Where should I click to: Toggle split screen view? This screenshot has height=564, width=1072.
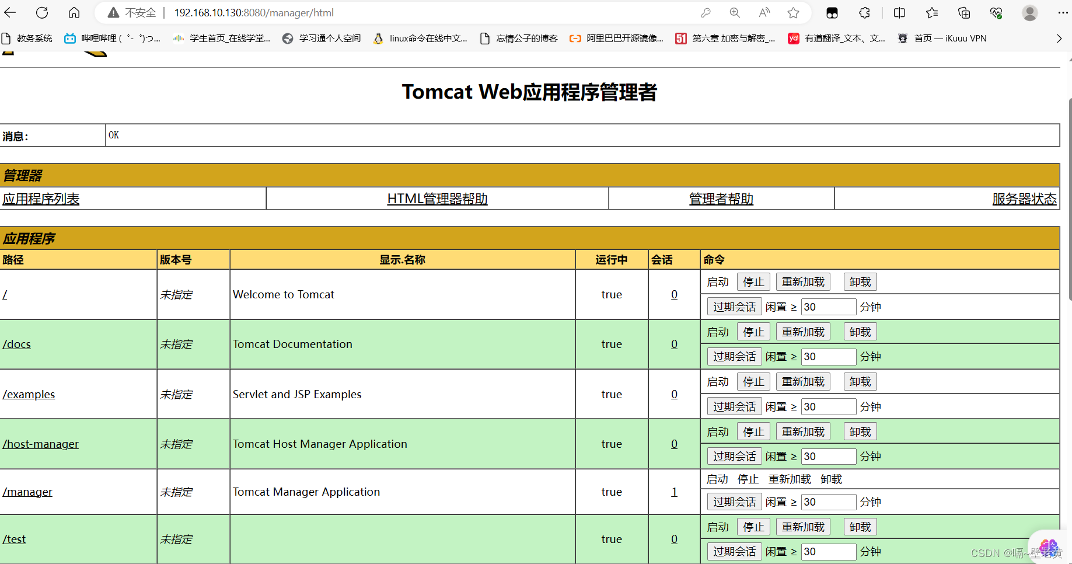click(x=899, y=13)
